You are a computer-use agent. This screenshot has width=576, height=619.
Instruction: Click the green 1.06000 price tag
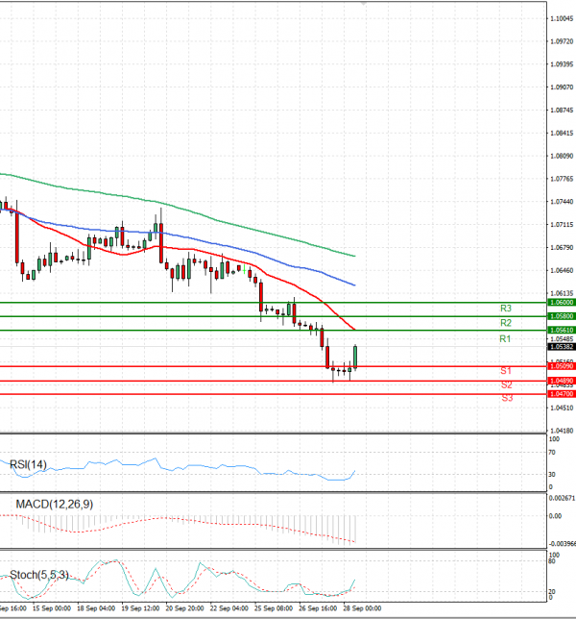[562, 303]
